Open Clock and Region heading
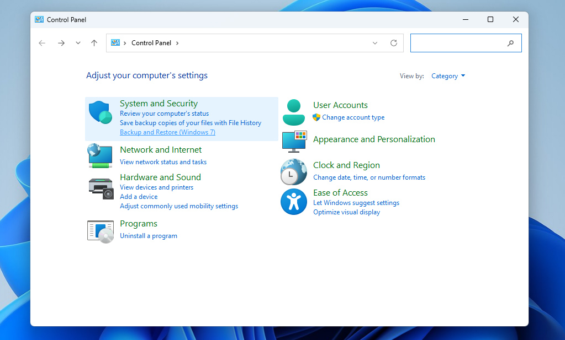Viewport: 565px width, 340px height. coord(346,165)
